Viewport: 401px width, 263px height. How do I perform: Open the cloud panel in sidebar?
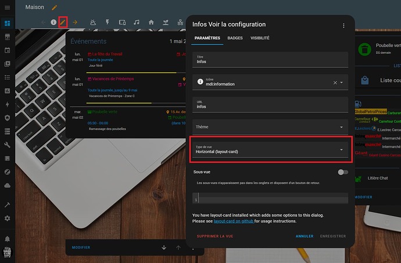pos(7,185)
